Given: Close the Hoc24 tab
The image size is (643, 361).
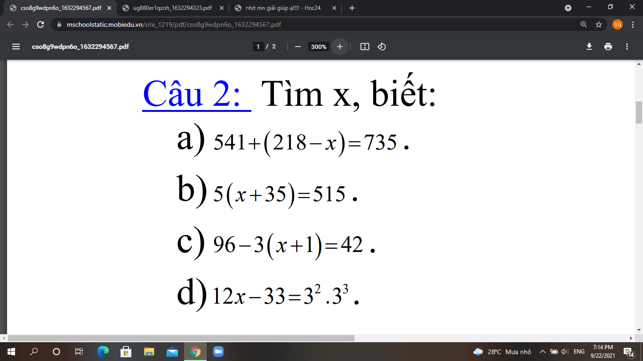Looking at the screenshot, I should pyautogui.click(x=334, y=8).
